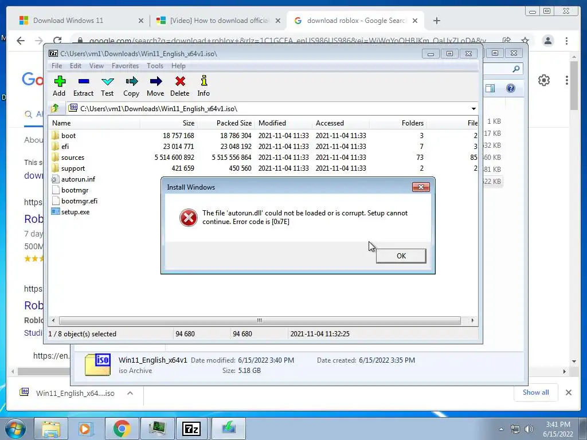
Task: Click the Extract toolbar icon
Action: [83, 86]
